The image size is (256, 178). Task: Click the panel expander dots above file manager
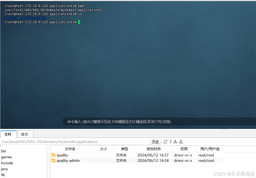click(225, 129)
